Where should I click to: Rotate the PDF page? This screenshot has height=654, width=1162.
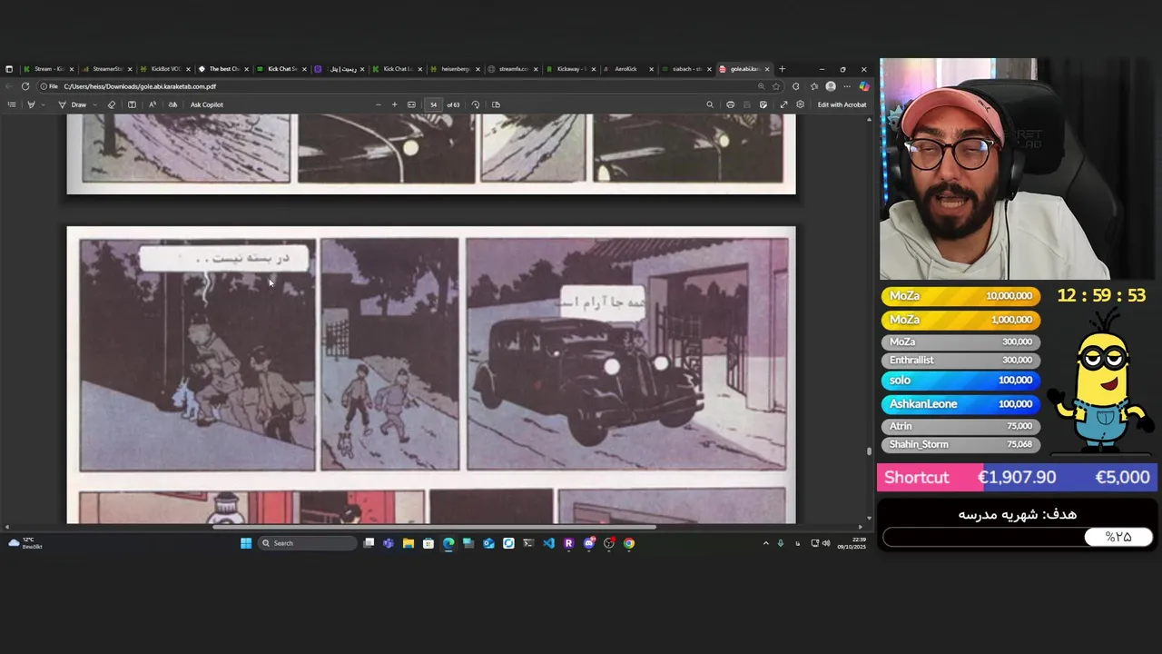(476, 104)
